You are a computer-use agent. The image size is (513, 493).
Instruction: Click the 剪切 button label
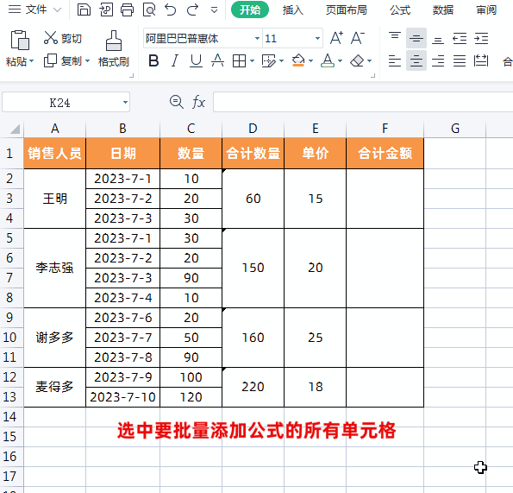(x=72, y=38)
